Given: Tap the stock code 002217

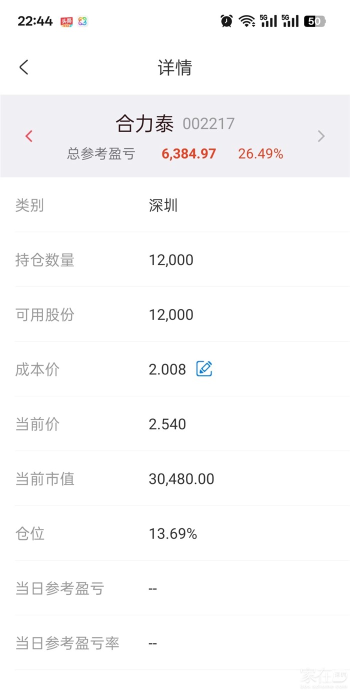Looking at the screenshot, I should tap(208, 123).
